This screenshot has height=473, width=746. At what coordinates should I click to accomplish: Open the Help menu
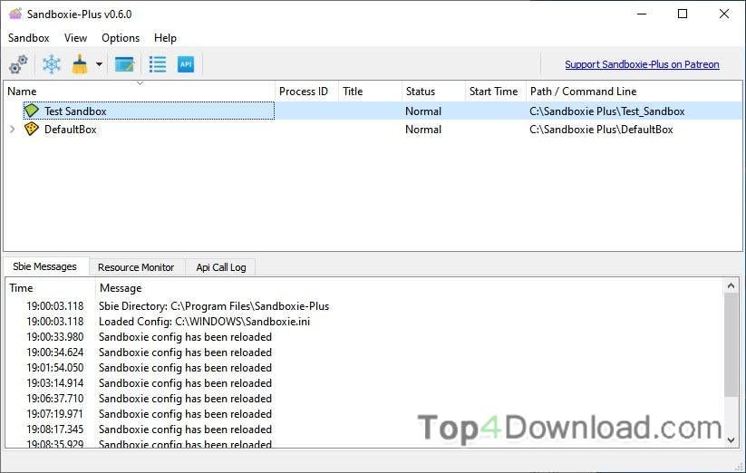point(165,38)
